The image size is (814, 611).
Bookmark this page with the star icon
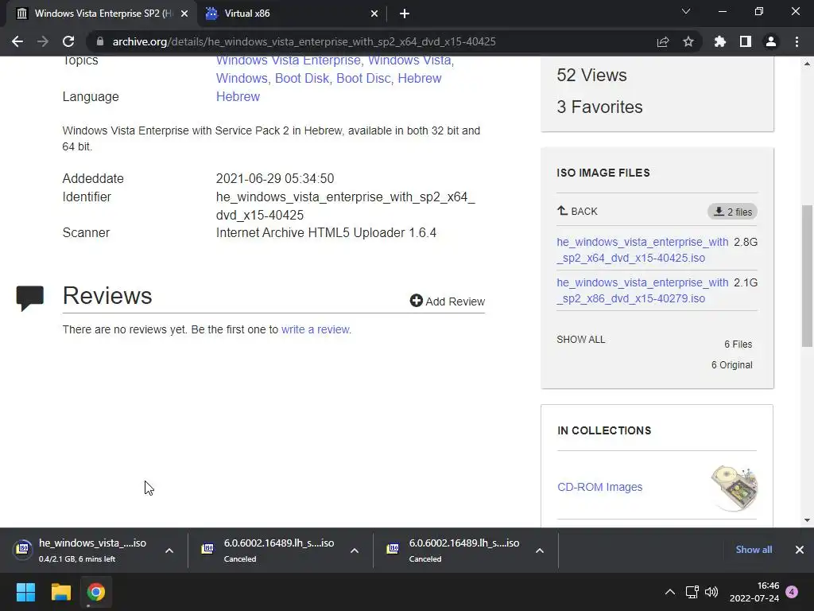coord(688,41)
